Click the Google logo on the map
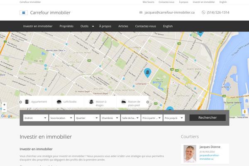Viewport: 249px width, 166px height. point(7,116)
